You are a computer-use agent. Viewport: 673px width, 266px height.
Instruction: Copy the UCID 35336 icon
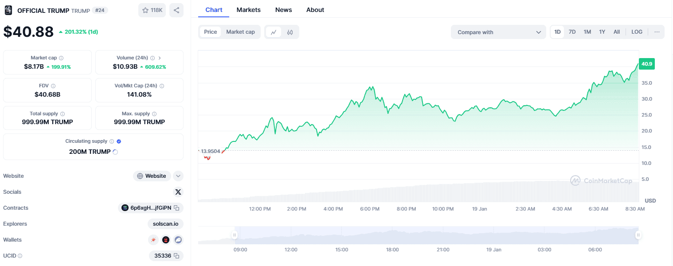(176, 256)
